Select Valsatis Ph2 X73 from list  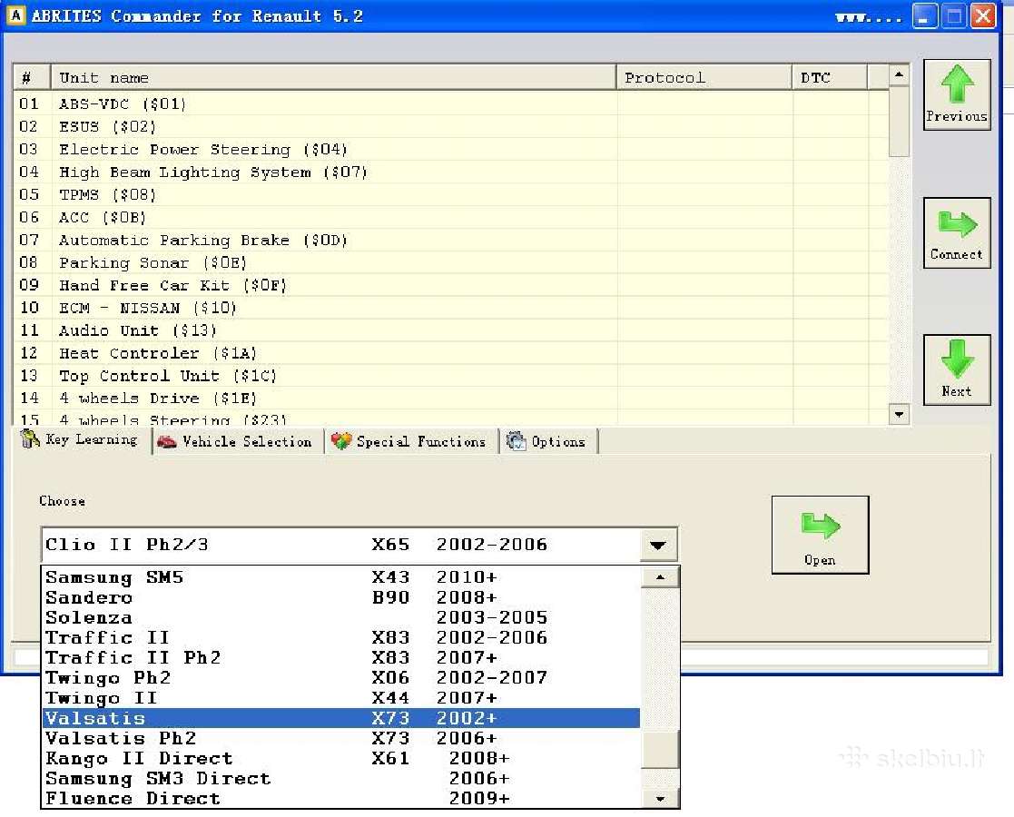point(340,738)
